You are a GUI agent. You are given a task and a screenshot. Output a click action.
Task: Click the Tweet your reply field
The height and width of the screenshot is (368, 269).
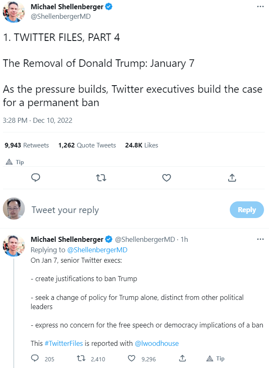tap(125, 210)
